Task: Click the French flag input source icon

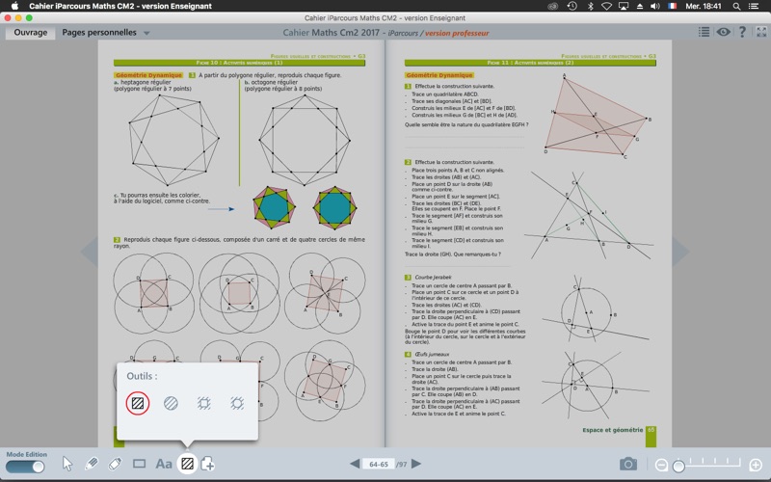Action: (672, 6)
